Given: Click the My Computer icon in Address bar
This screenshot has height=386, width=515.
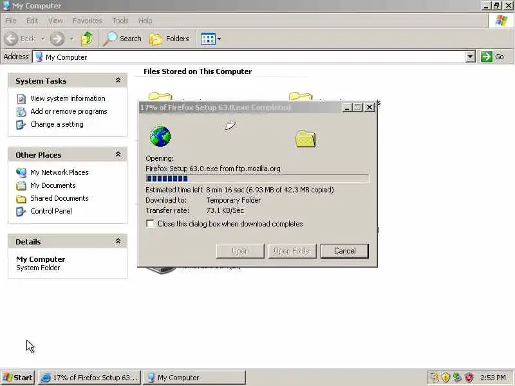Looking at the screenshot, I should coord(39,57).
